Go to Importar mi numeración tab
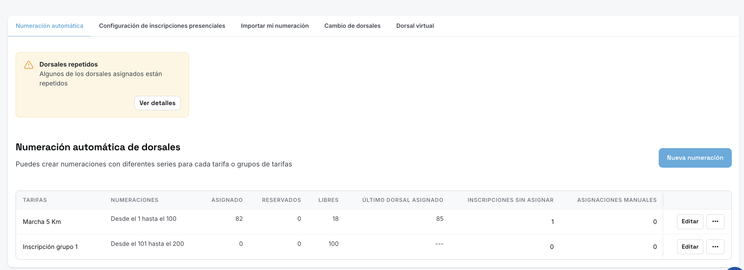The image size is (744, 270). click(275, 26)
